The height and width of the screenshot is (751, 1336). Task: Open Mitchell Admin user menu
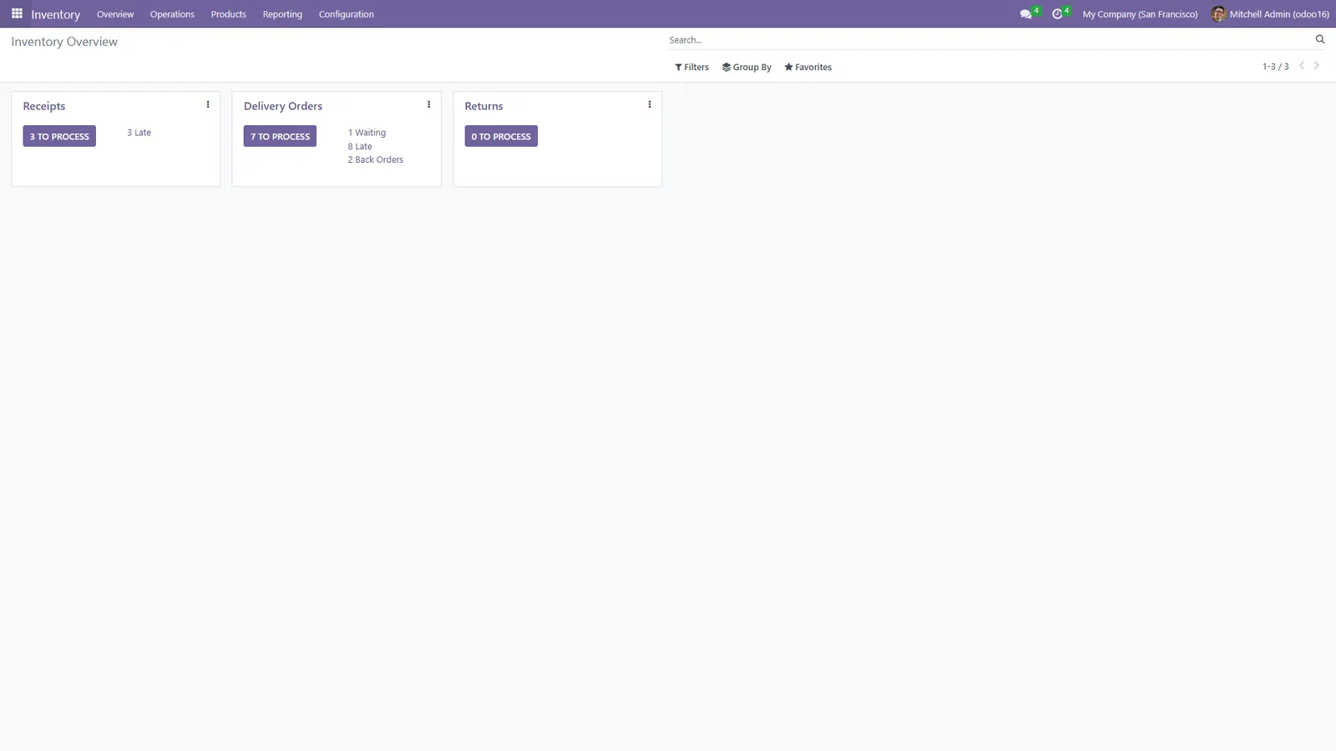coord(1270,14)
